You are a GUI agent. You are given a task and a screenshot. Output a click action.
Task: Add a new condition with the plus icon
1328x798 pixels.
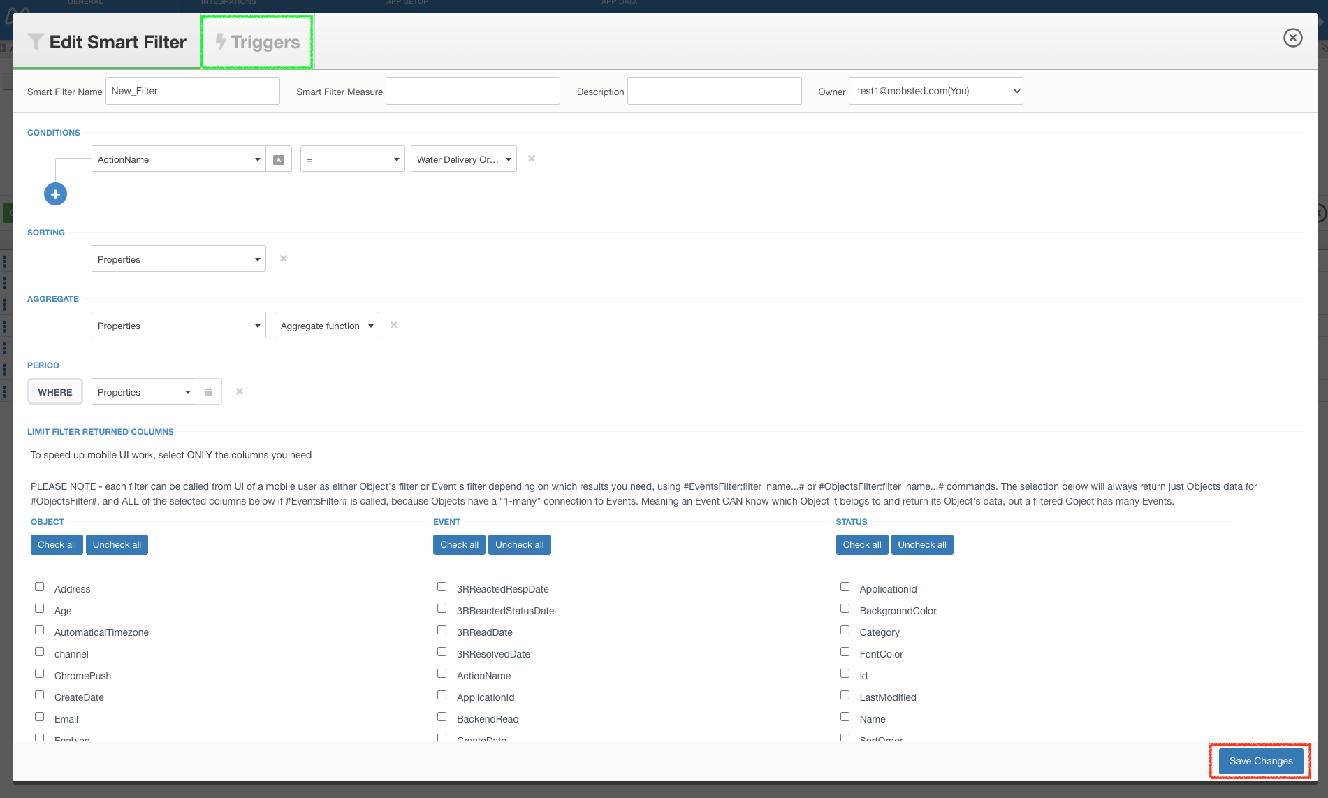tap(55, 194)
